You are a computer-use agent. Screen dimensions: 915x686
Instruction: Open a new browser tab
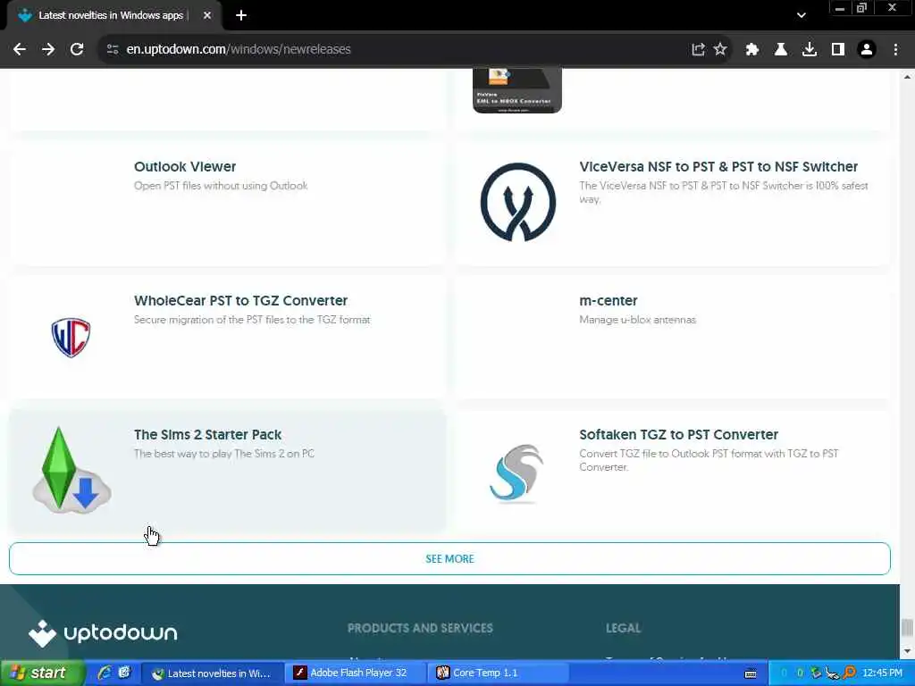coord(241,16)
